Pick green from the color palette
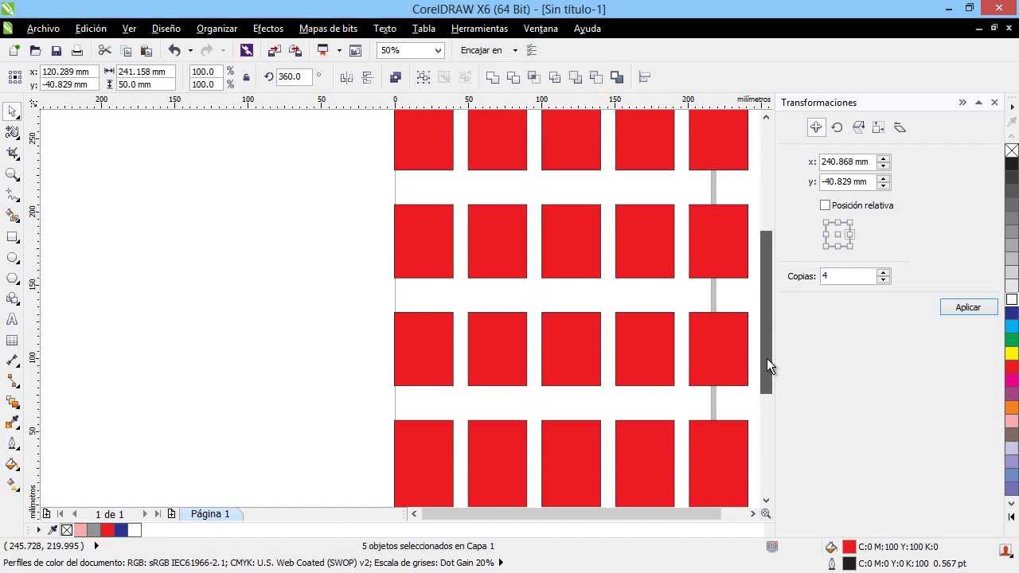The width and height of the screenshot is (1019, 573). pyautogui.click(x=1012, y=339)
